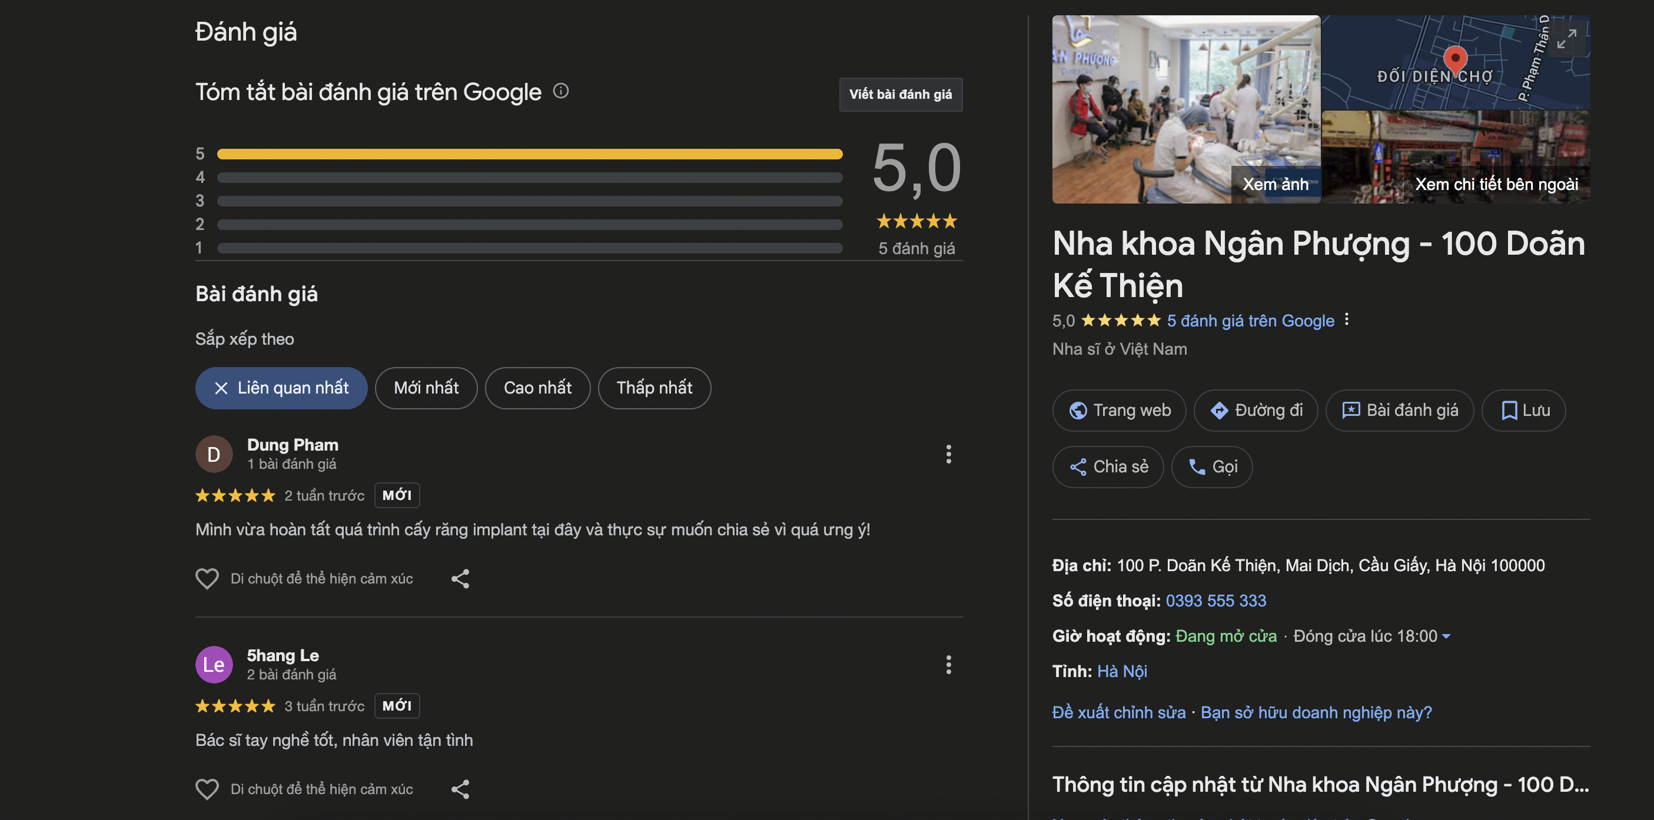Click the phone number 0393 555 333
The width and height of the screenshot is (1654, 820).
(1215, 601)
